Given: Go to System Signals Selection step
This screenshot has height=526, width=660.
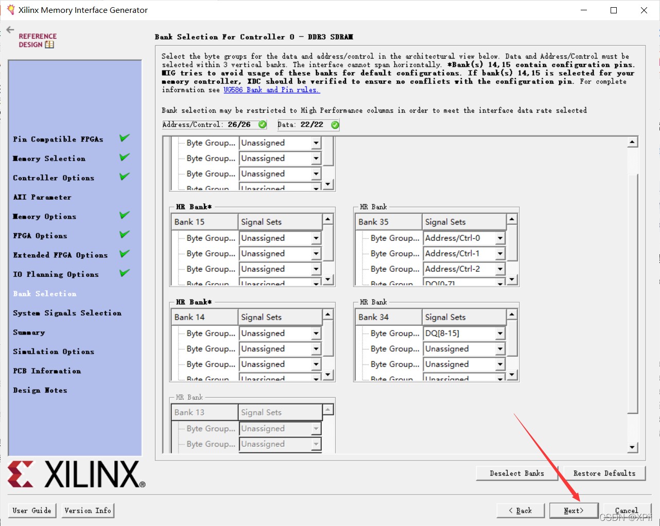Looking at the screenshot, I should click(67, 313).
